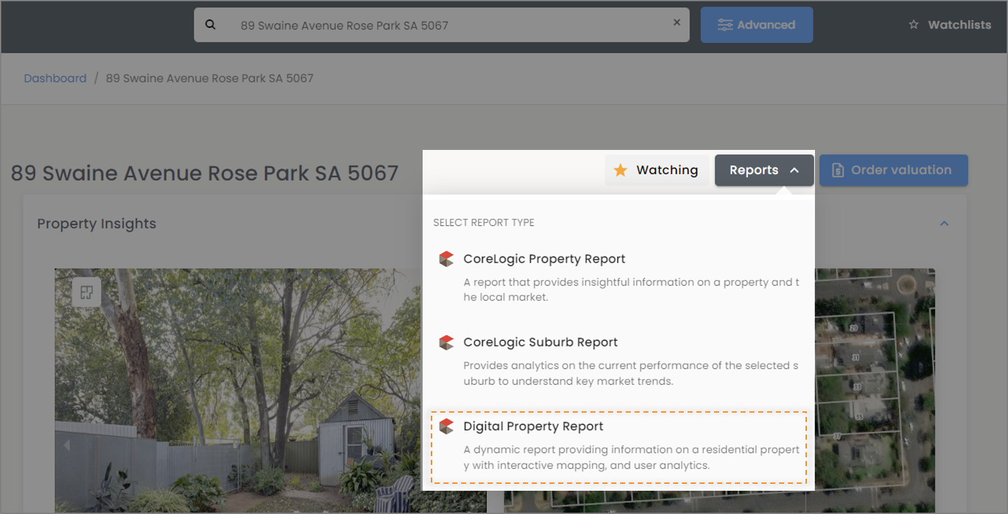Click the Advanced sliders icon
Viewport: 1008px width, 514px height.
click(x=725, y=25)
